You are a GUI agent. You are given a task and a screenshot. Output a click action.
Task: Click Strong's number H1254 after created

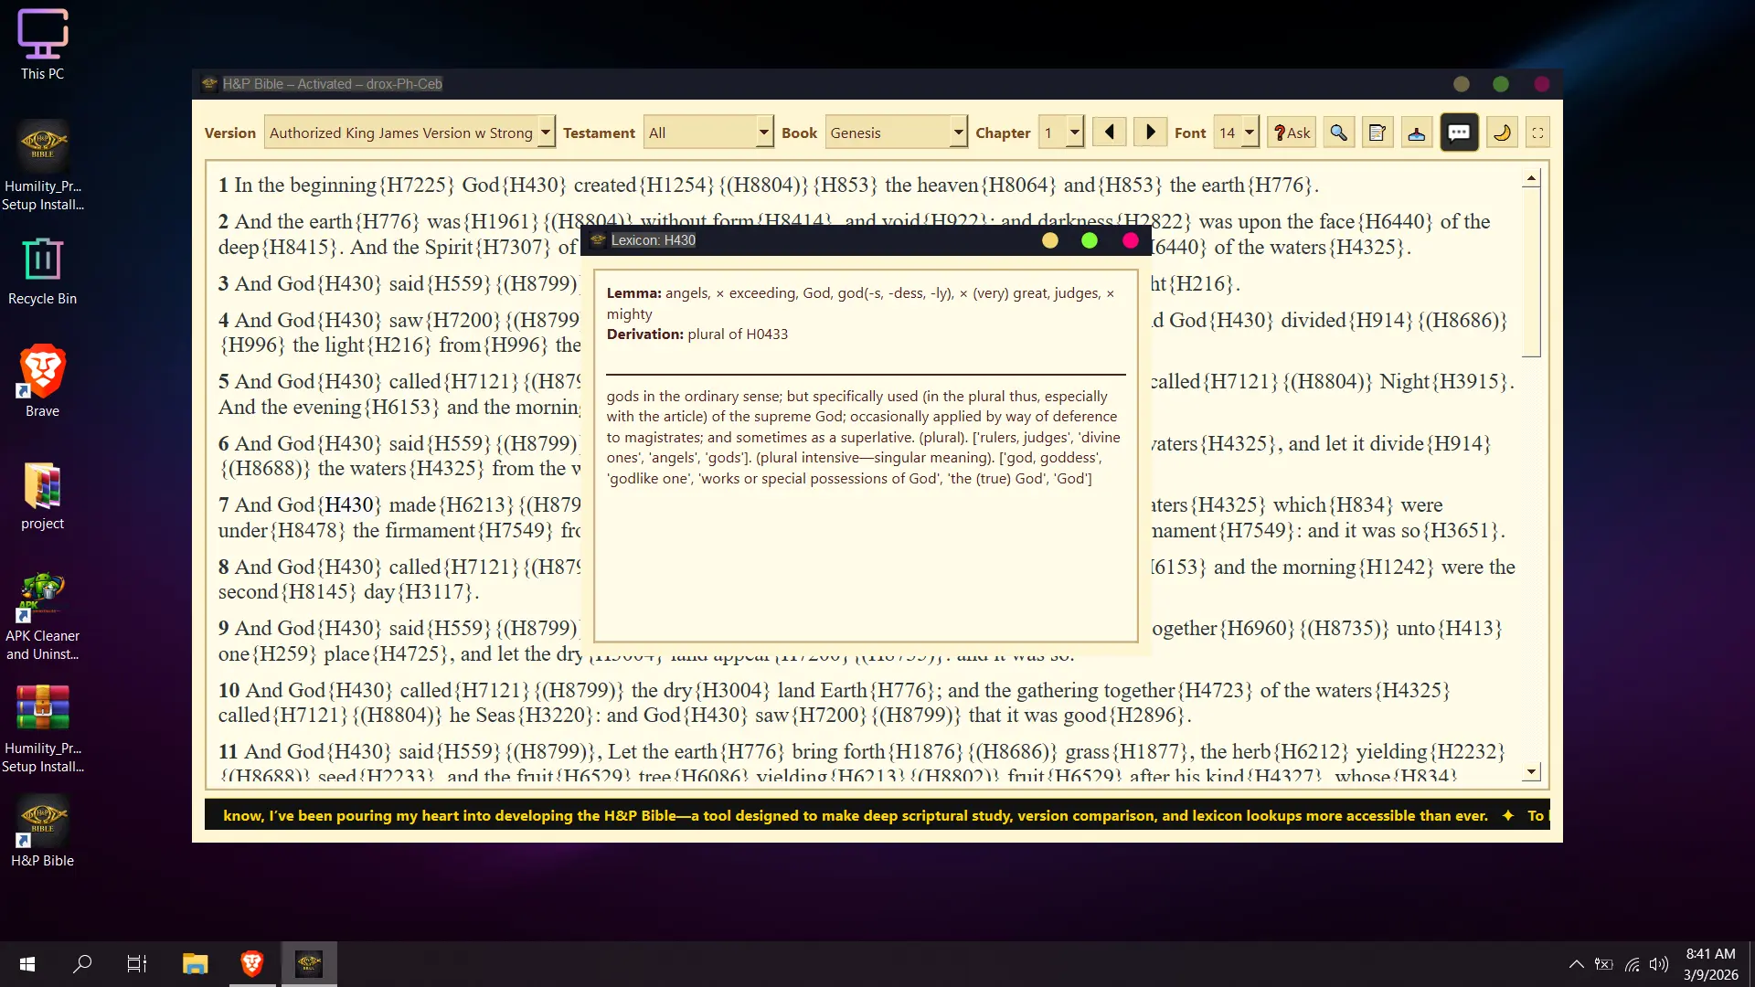[676, 186]
